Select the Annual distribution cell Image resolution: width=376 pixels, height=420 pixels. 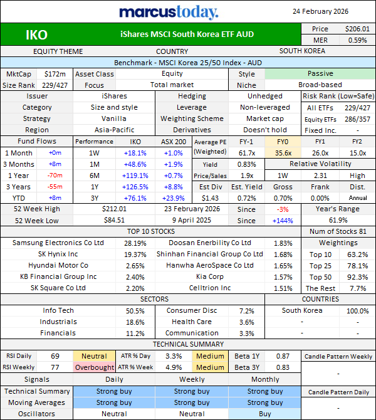click(x=358, y=198)
